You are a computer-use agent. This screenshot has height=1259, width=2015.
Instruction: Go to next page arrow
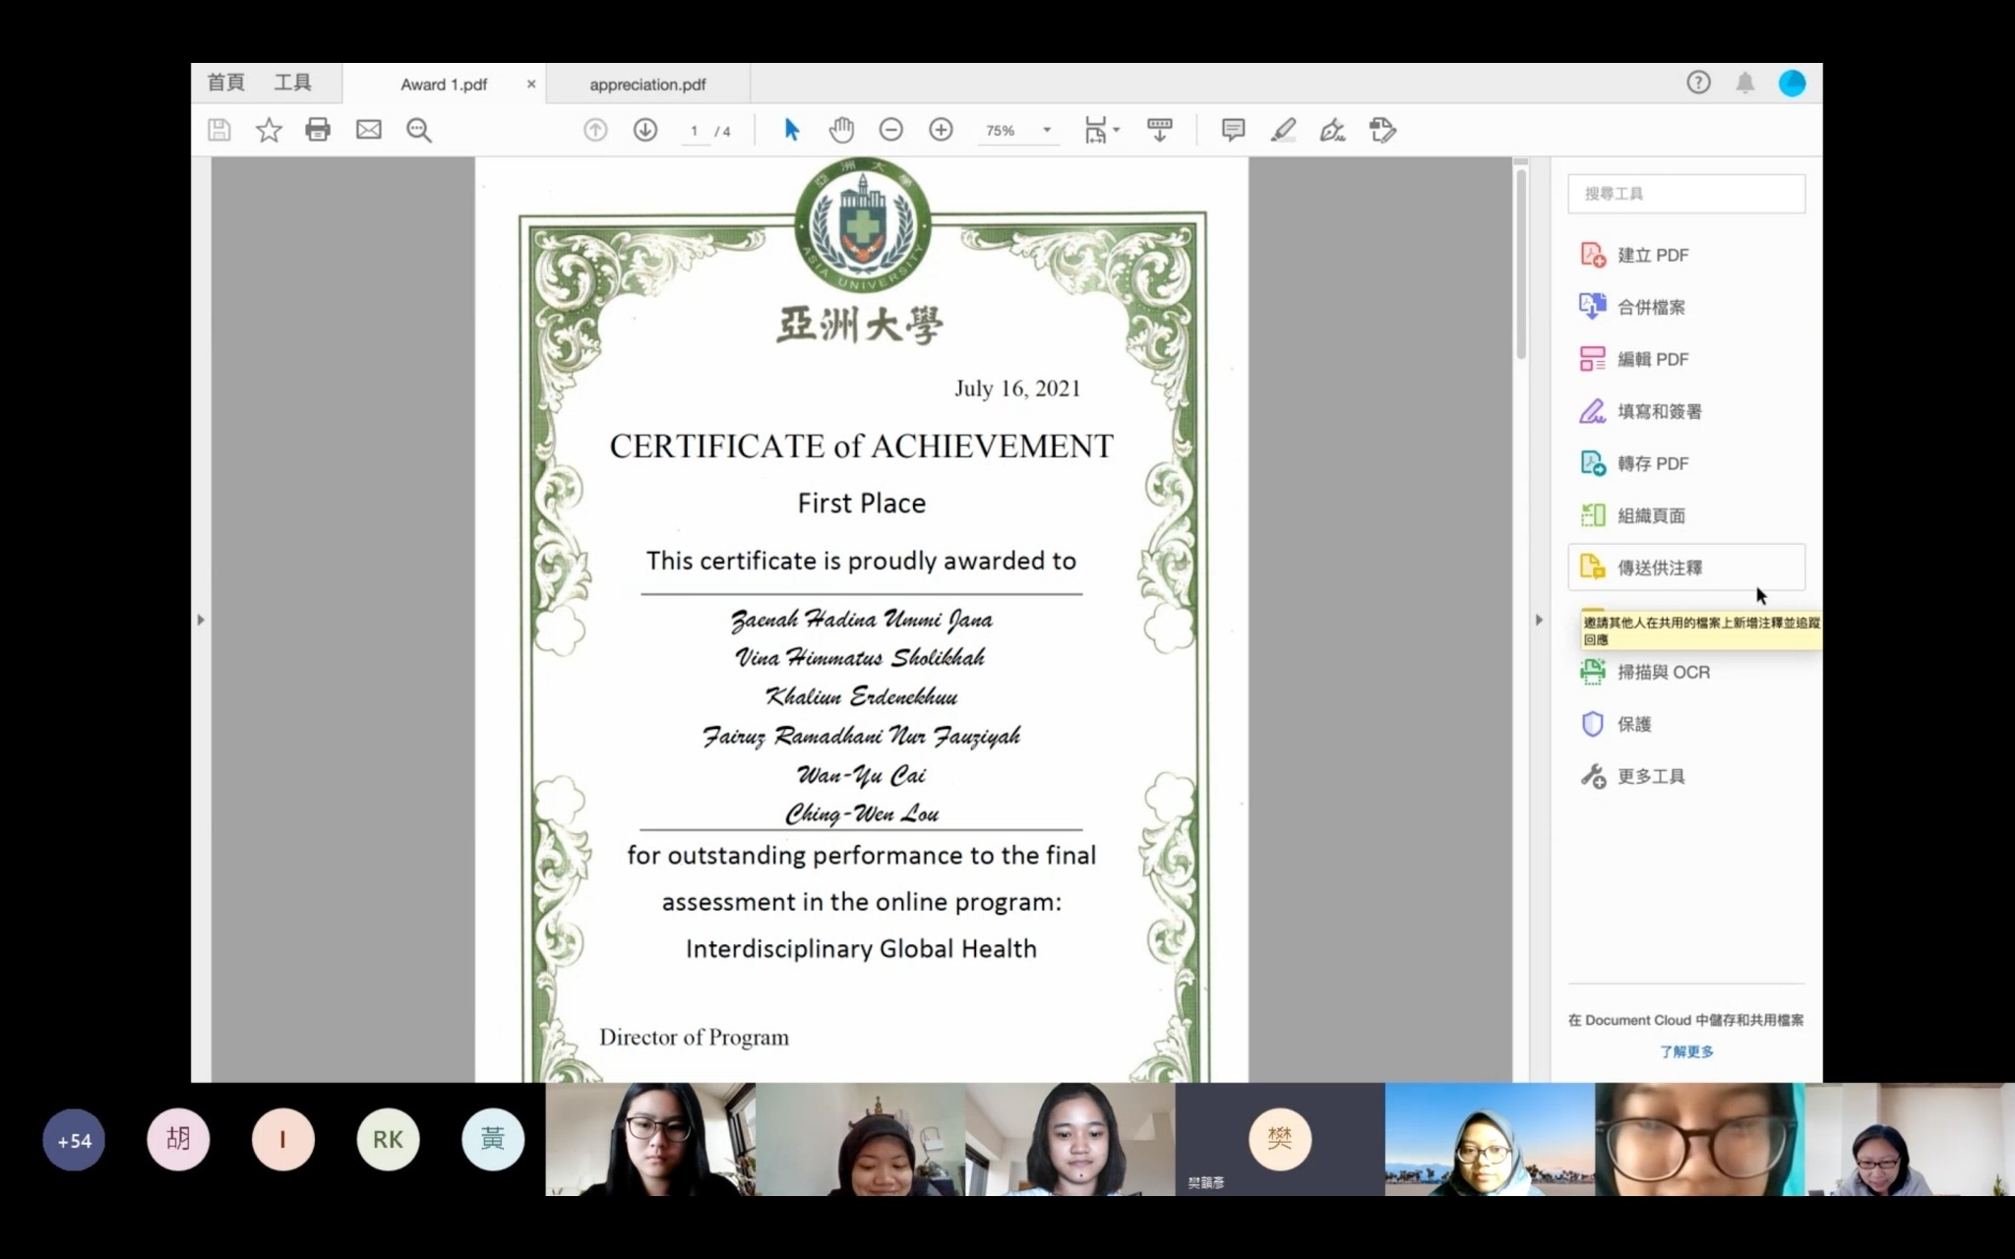pyautogui.click(x=645, y=130)
